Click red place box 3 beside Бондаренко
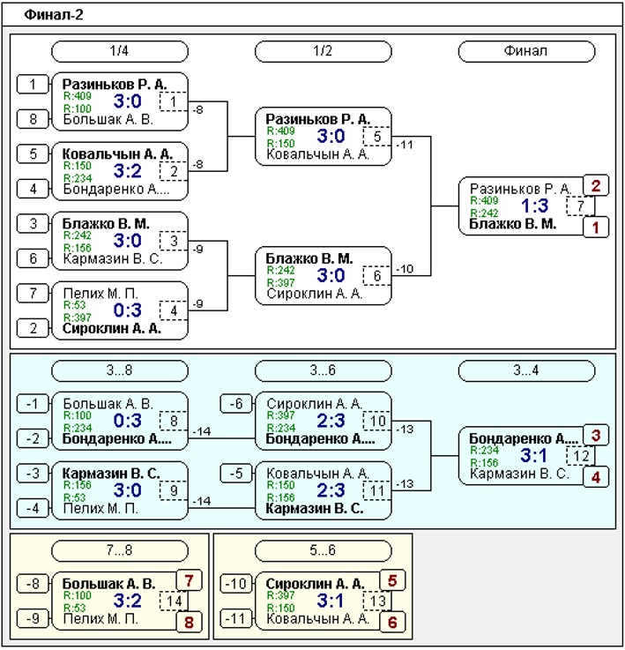This screenshot has width=625, height=650. 596,436
